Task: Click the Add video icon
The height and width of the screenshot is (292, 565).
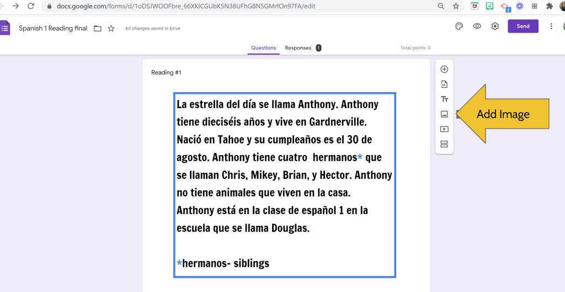Action: 444,129
